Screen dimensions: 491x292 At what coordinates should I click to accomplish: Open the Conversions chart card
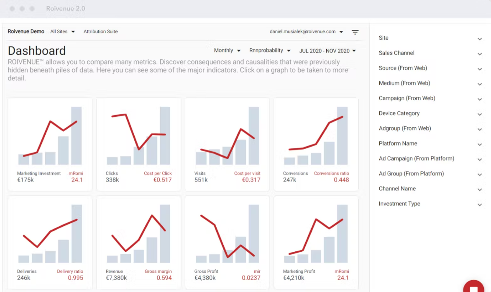pos(316,144)
